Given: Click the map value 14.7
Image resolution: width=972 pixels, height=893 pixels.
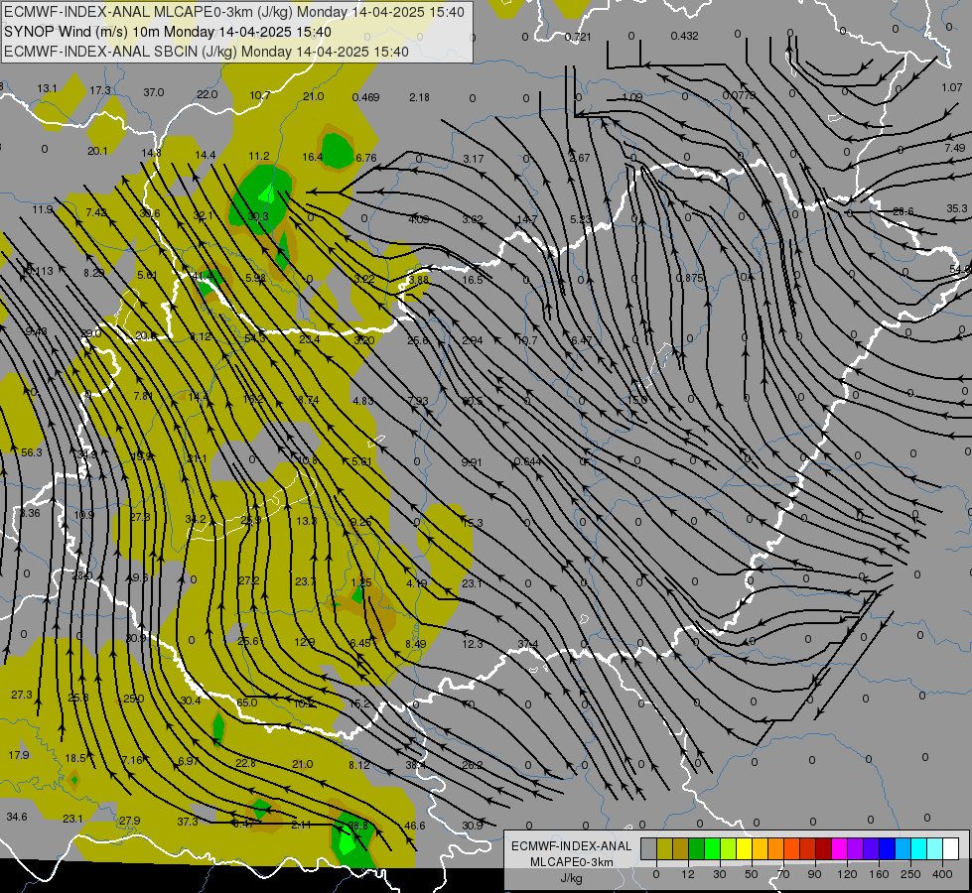Looking at the screenshot, I should [527, 219].
